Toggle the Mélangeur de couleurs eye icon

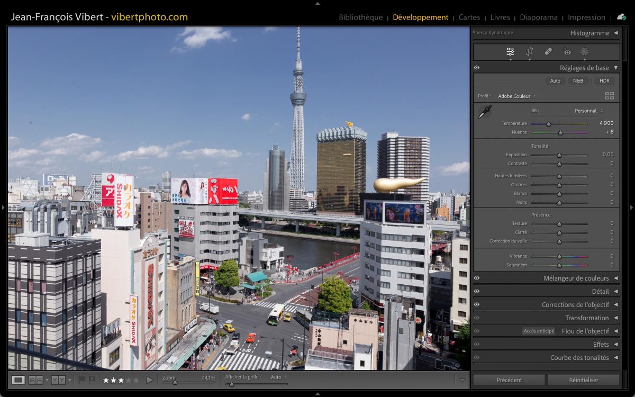pos(477,278)
